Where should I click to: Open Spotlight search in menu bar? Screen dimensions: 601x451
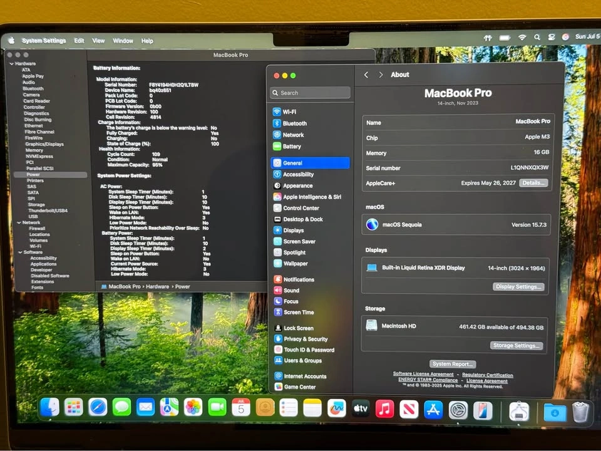click(537, 37)
